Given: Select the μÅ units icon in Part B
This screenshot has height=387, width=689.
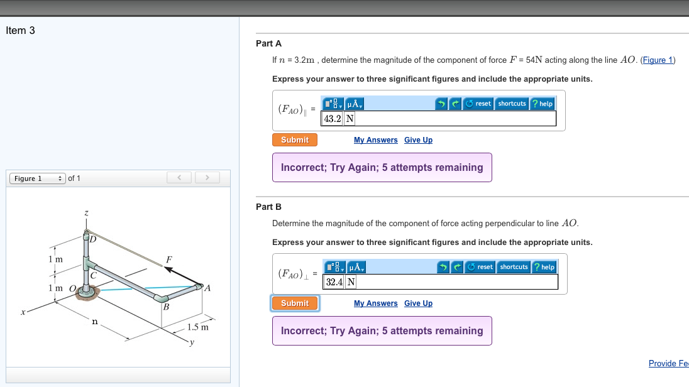Looking at the screenshot, I should click(354, 267).
